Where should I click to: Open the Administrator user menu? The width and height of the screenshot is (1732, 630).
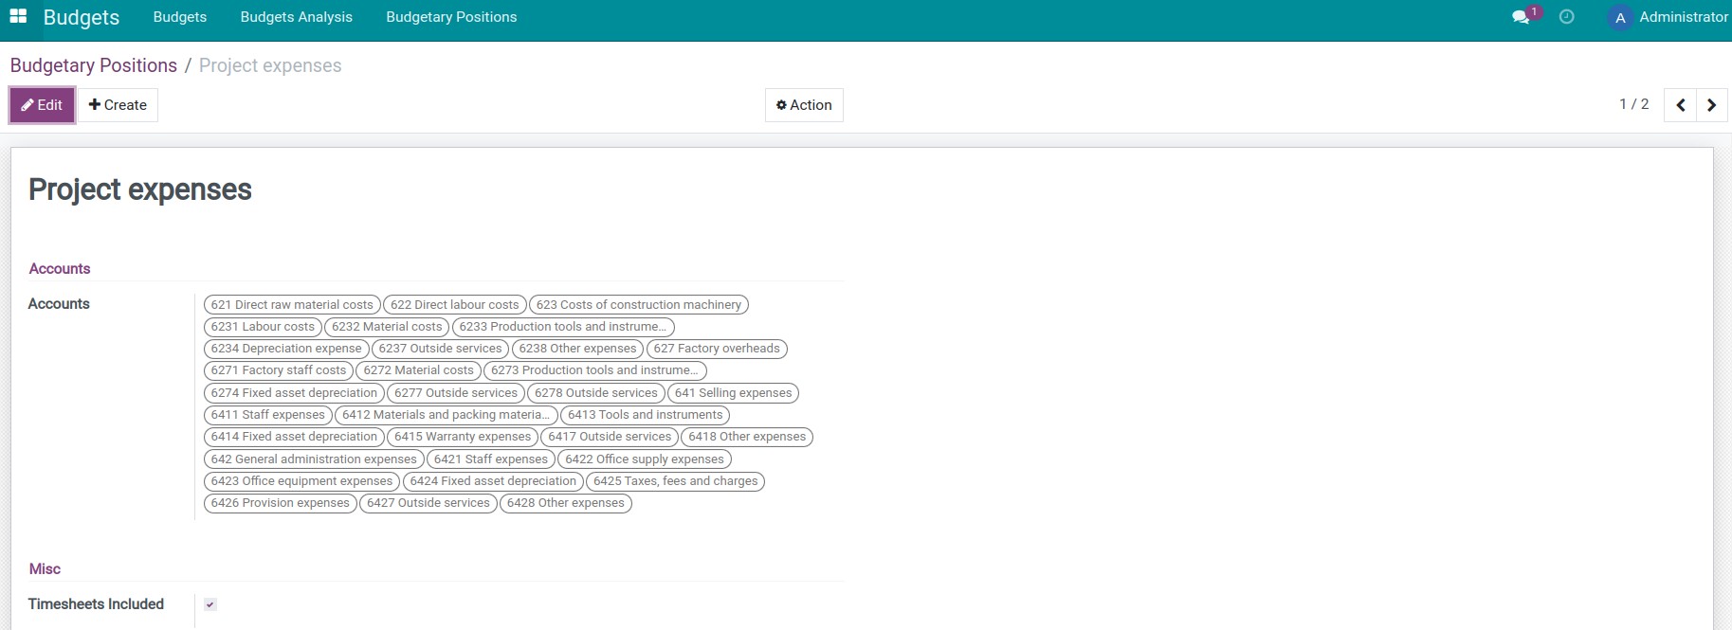coord(1683,17)
